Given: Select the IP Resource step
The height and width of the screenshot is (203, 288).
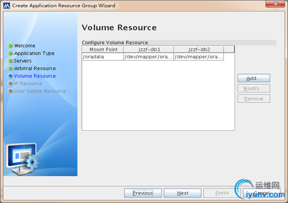Looking at the screenshot, I should coord(28,83).
